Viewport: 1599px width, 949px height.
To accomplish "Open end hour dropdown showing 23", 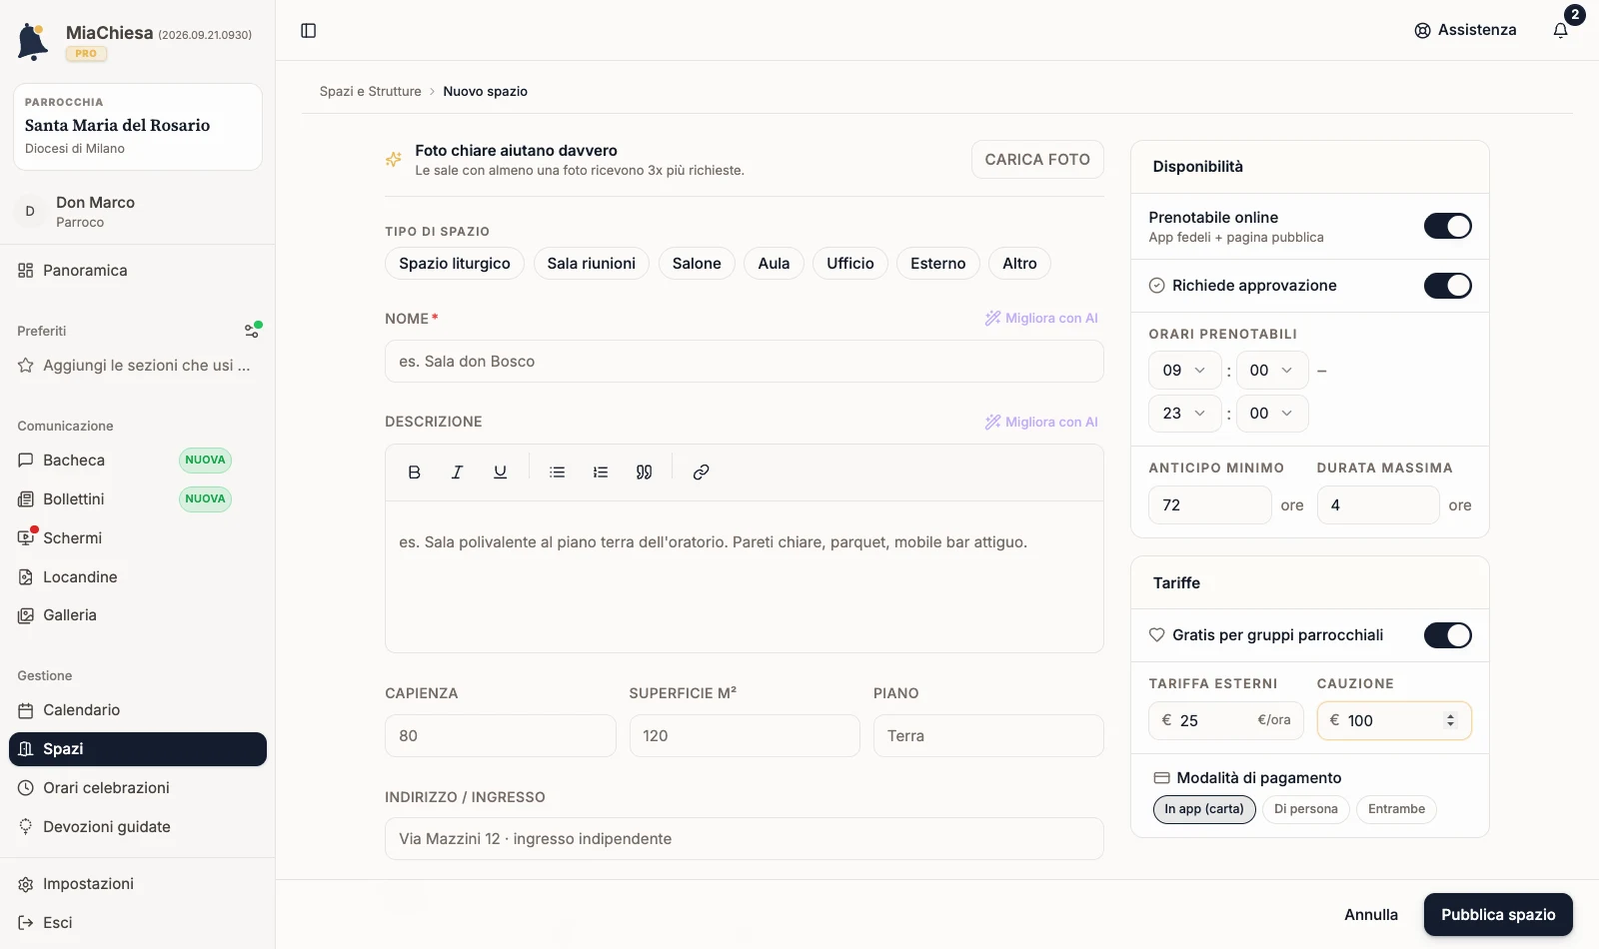I will click(x=1184, y=414).
